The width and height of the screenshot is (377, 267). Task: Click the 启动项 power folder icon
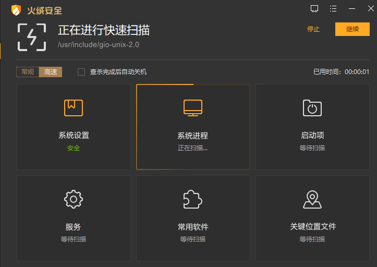(312, 107)
